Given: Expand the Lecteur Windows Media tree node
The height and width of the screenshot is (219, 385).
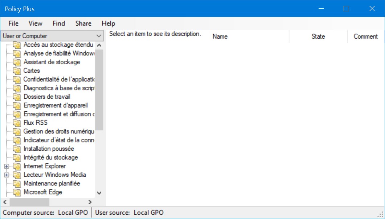Looking at the screenshot, I should point(7,175).
